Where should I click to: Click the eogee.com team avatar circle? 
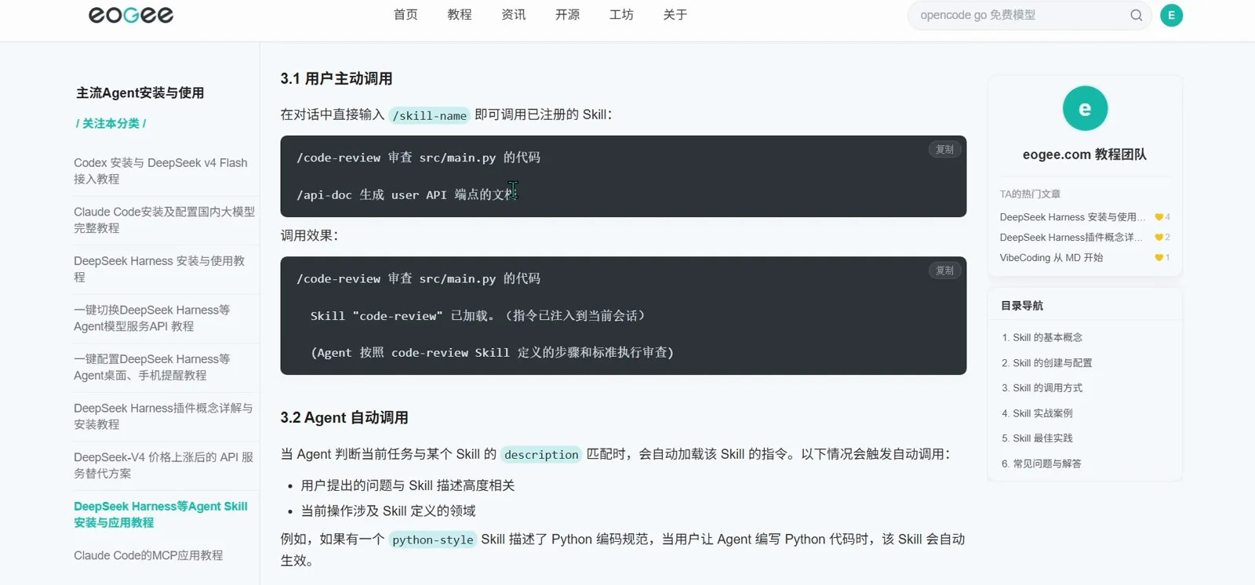coord(1085,108)
